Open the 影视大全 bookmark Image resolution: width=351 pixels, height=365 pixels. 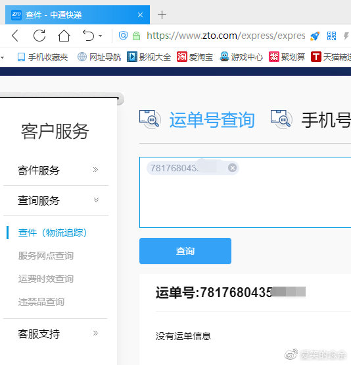tap(149, 57)
